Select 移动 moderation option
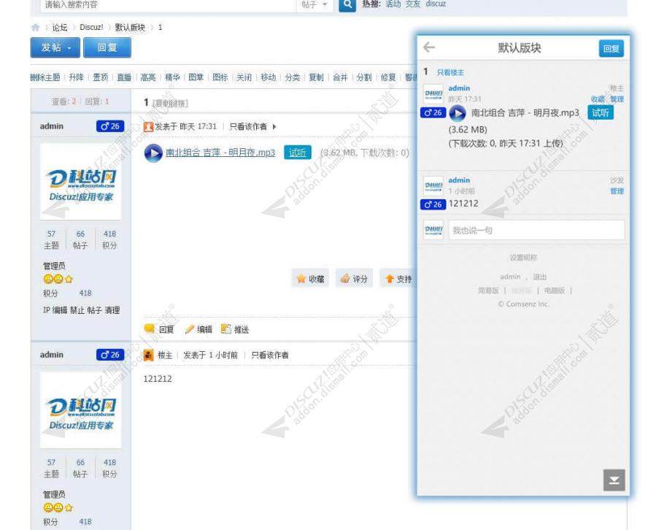The image size is (664, 530). pos(268,77)
